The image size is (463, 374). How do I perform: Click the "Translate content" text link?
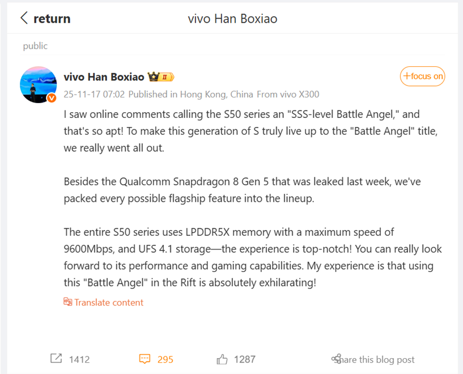tap(109, 303)
